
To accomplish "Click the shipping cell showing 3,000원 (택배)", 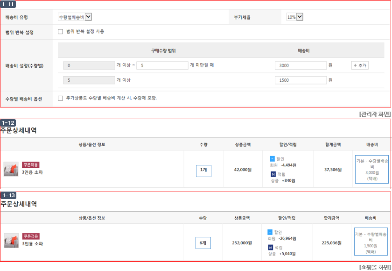I will pyautogui.click(x=372, y=170).
